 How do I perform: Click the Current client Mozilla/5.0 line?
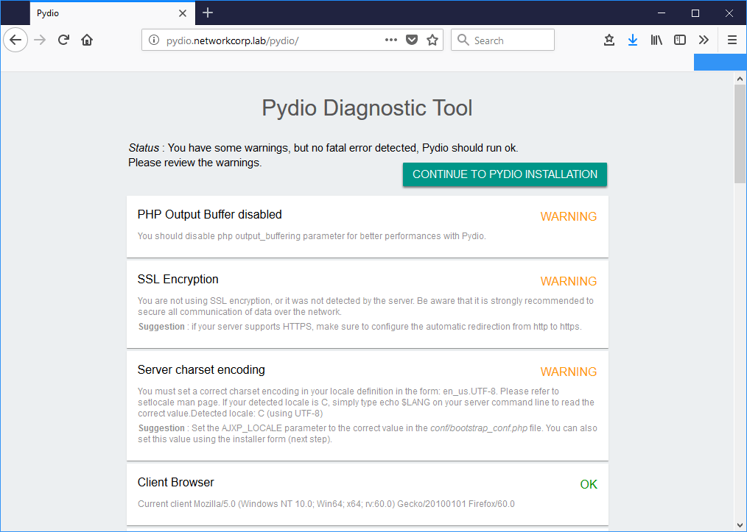326,504
